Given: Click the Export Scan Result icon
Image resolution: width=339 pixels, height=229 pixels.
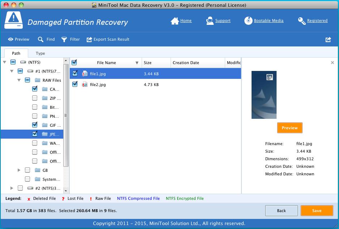Looking at the screenshot, I should [89, 39].
